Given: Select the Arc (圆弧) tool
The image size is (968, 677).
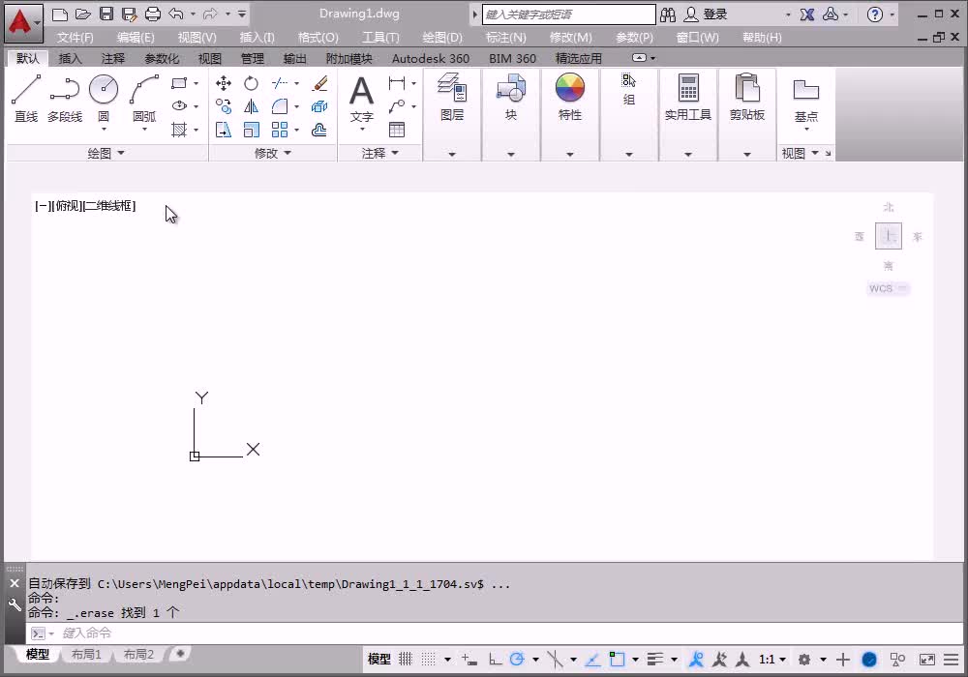Looking at the screenshot, I should pyautogui.click(x=144, y=99).
